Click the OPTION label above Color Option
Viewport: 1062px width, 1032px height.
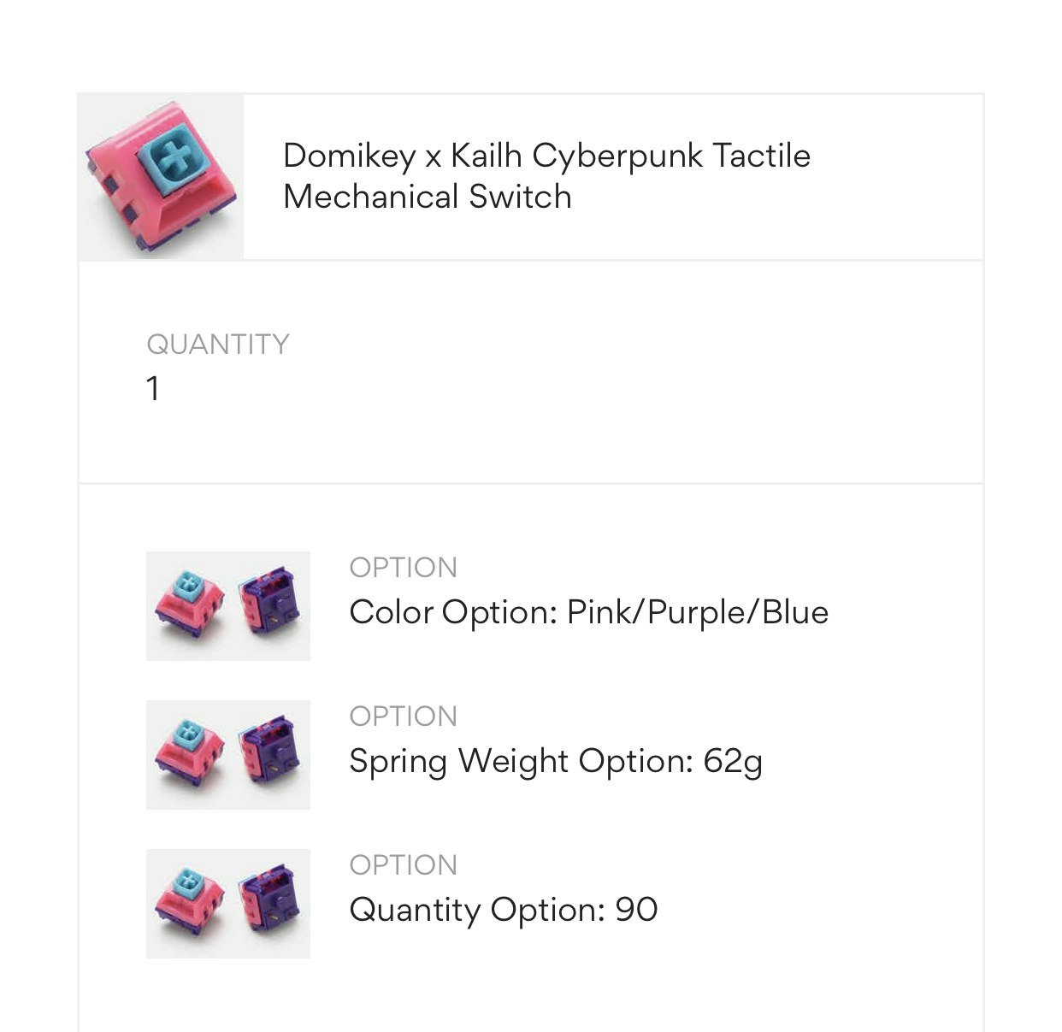(403, 568)
